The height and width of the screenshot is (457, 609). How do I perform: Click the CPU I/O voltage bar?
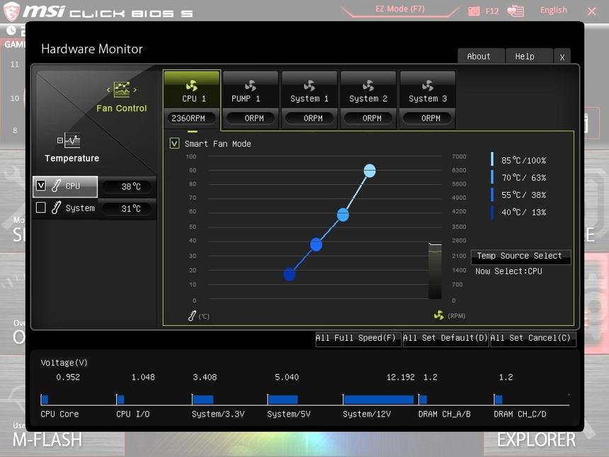[120, 400]
